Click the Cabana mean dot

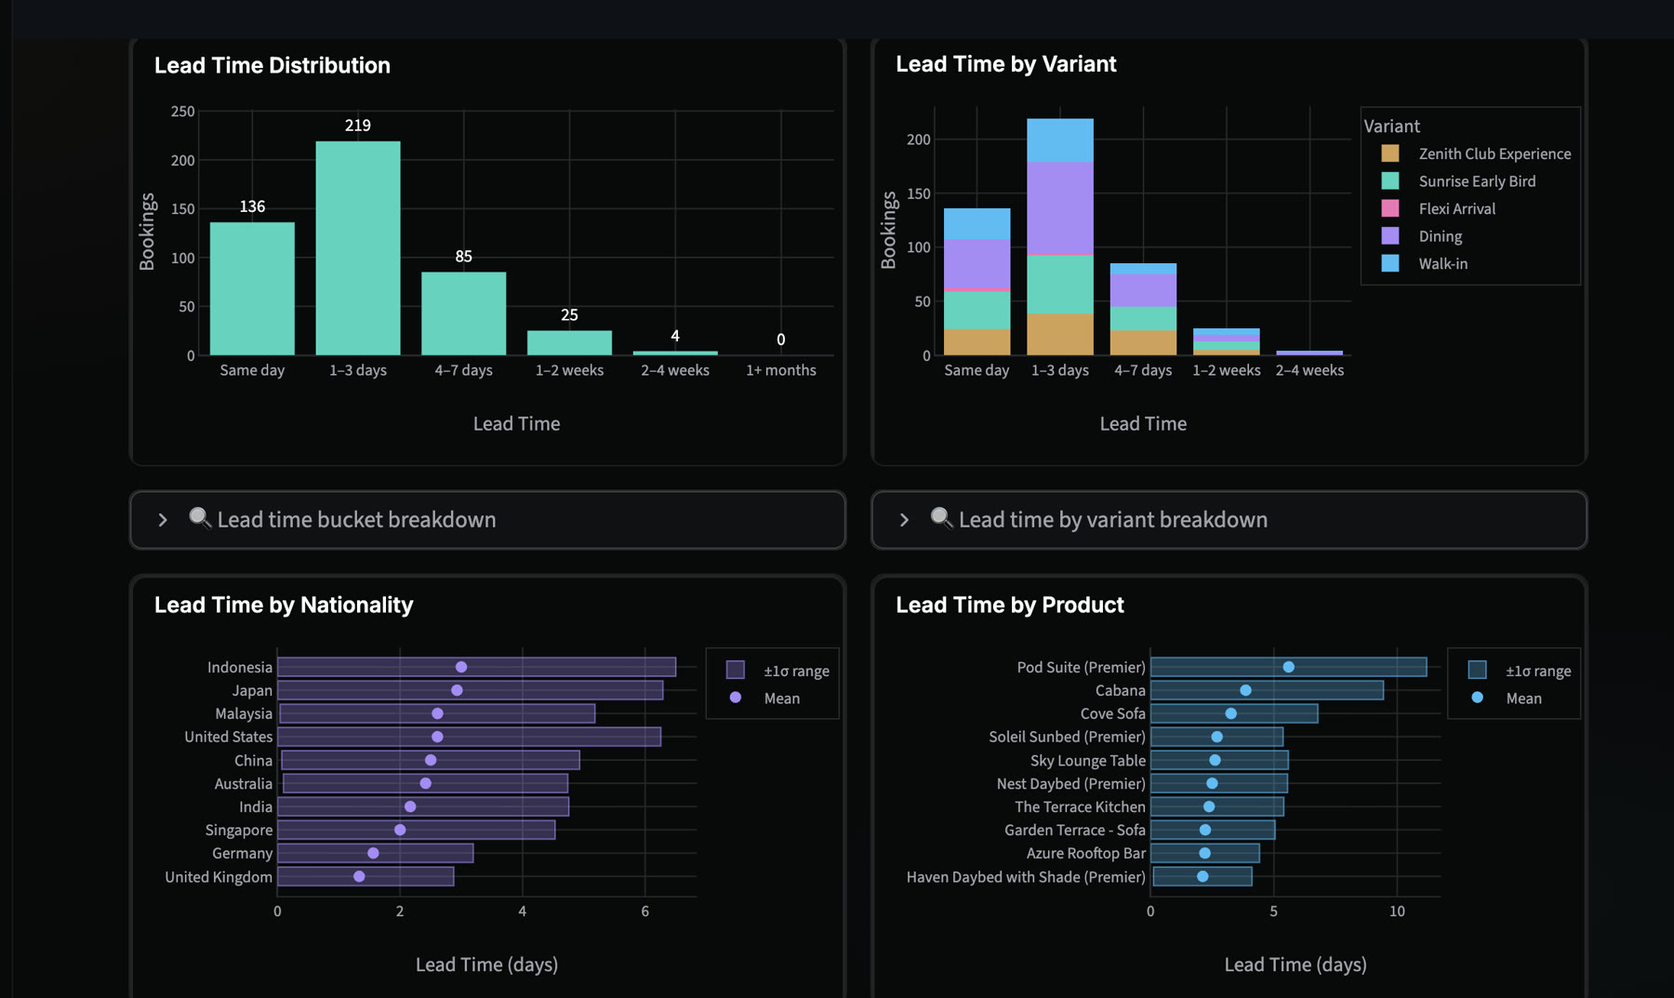click(x=1246, y=690)
